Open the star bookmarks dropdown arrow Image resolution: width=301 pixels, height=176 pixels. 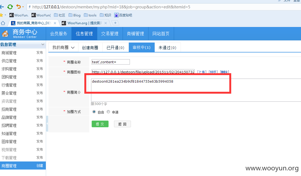pos(5,15)
